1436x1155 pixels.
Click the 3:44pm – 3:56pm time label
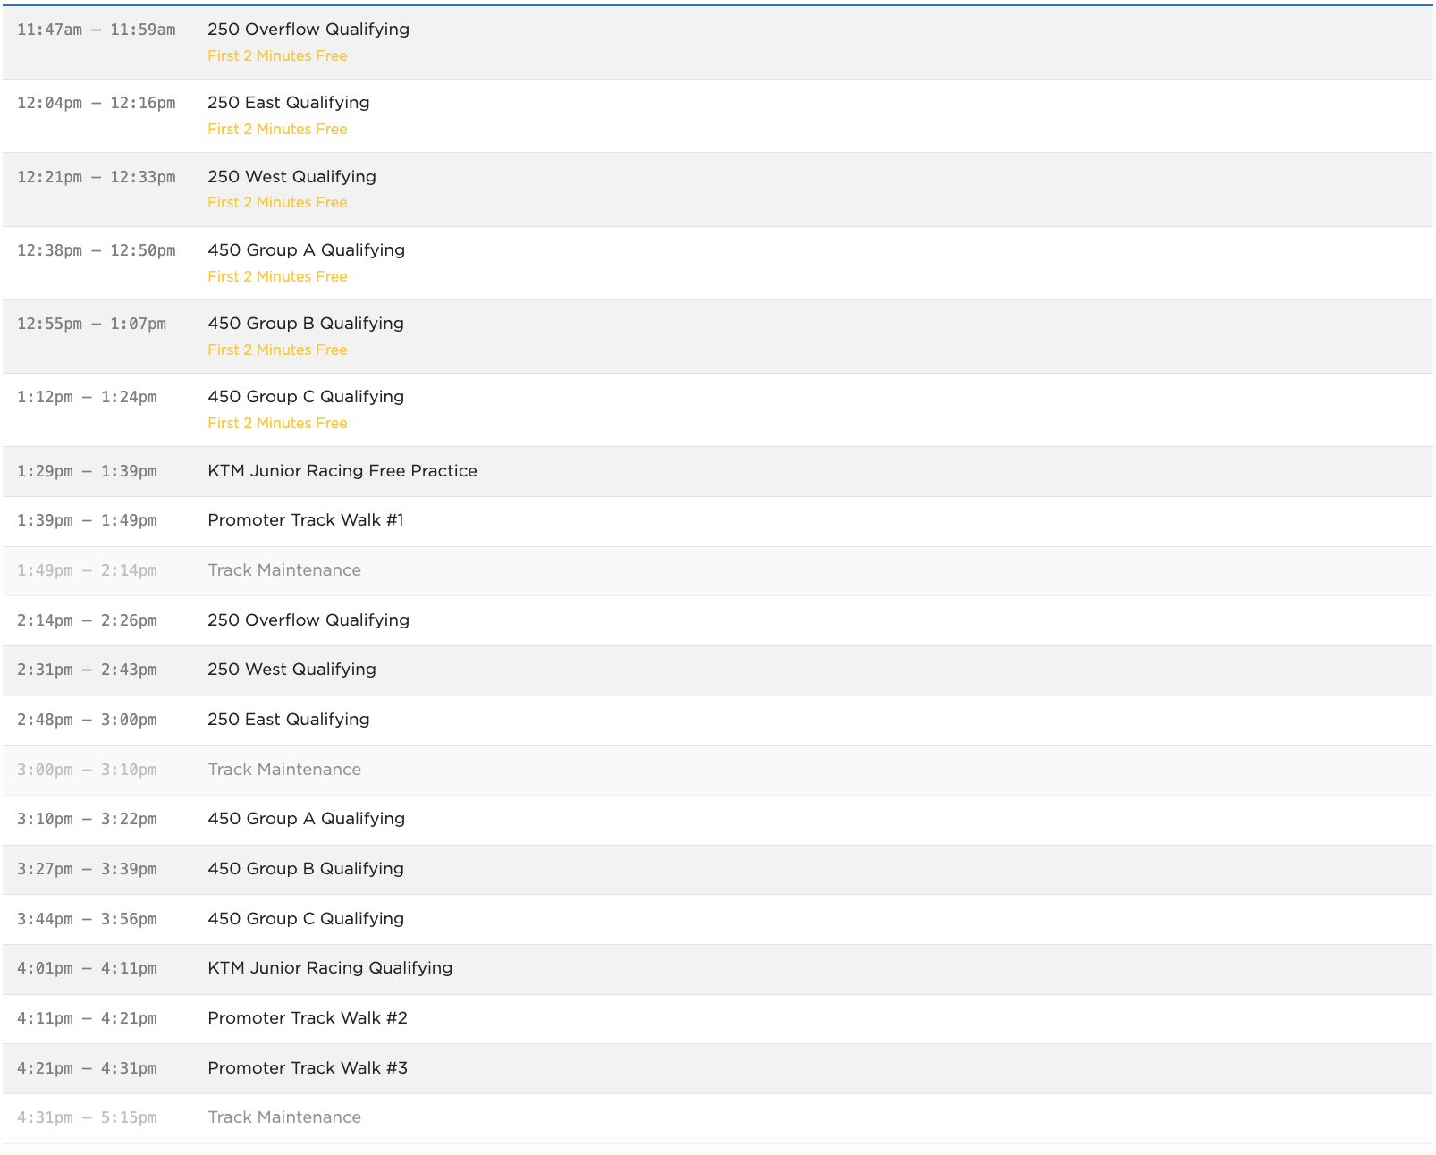[x=87, y=919]
